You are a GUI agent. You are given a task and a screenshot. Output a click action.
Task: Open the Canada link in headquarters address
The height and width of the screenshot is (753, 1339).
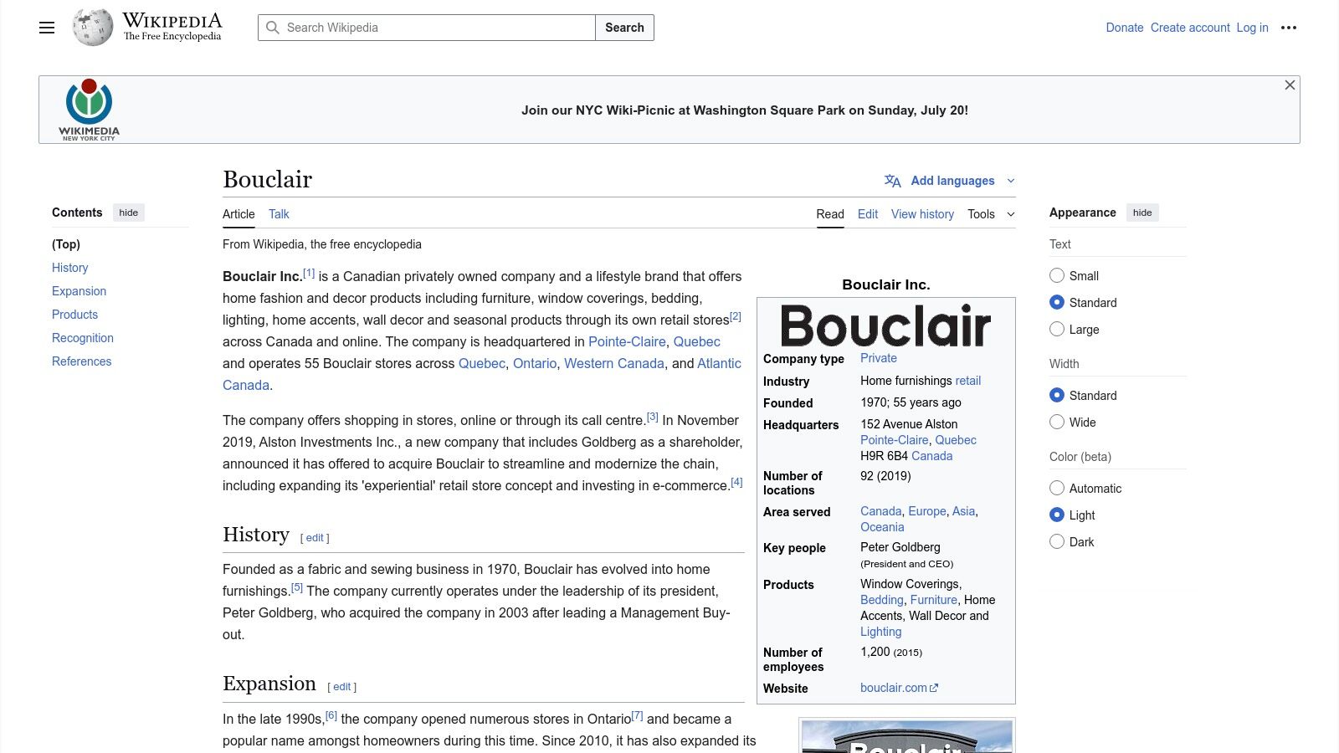[x=931, y=456]
